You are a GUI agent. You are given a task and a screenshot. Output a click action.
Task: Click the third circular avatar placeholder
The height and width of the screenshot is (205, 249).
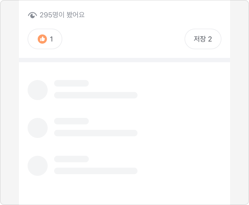(x=38, y=166)
